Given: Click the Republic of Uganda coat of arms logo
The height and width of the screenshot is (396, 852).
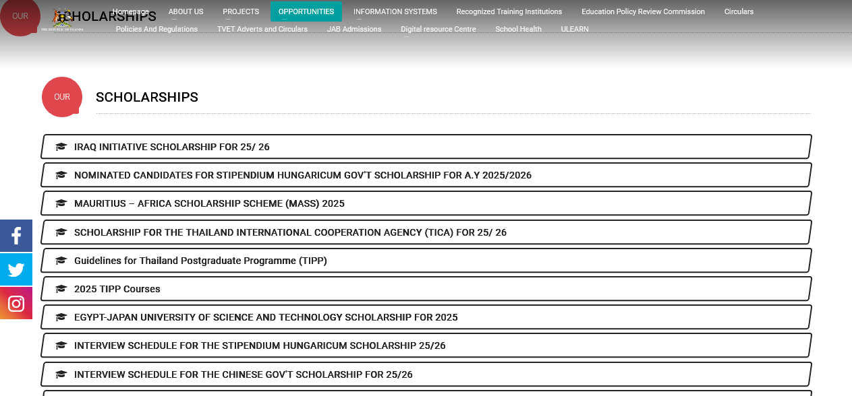Looking at the screenshot, I should click(62, 19).
